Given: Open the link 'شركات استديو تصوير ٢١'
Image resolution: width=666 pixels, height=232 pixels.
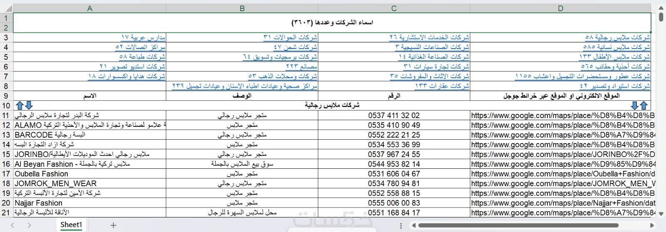Looking at the screenshot, I should 132,67.
